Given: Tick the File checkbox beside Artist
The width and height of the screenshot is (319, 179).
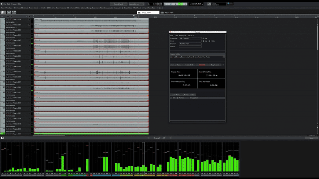Looking at the screenshot, I should 203,41.
